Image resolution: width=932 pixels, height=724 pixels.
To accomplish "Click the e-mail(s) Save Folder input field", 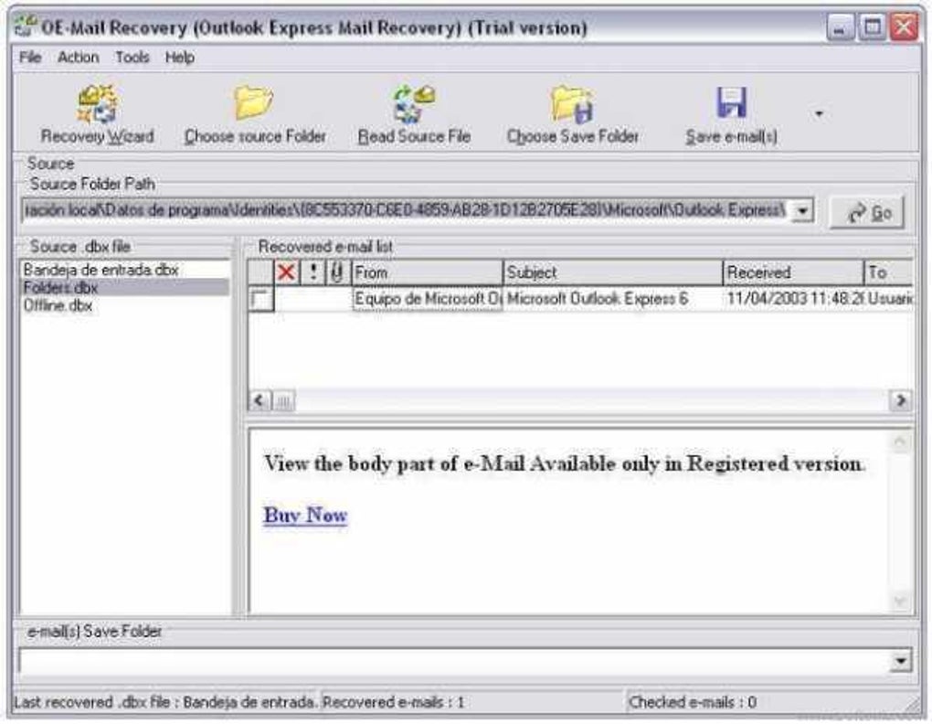I will (x=455, y=660).
